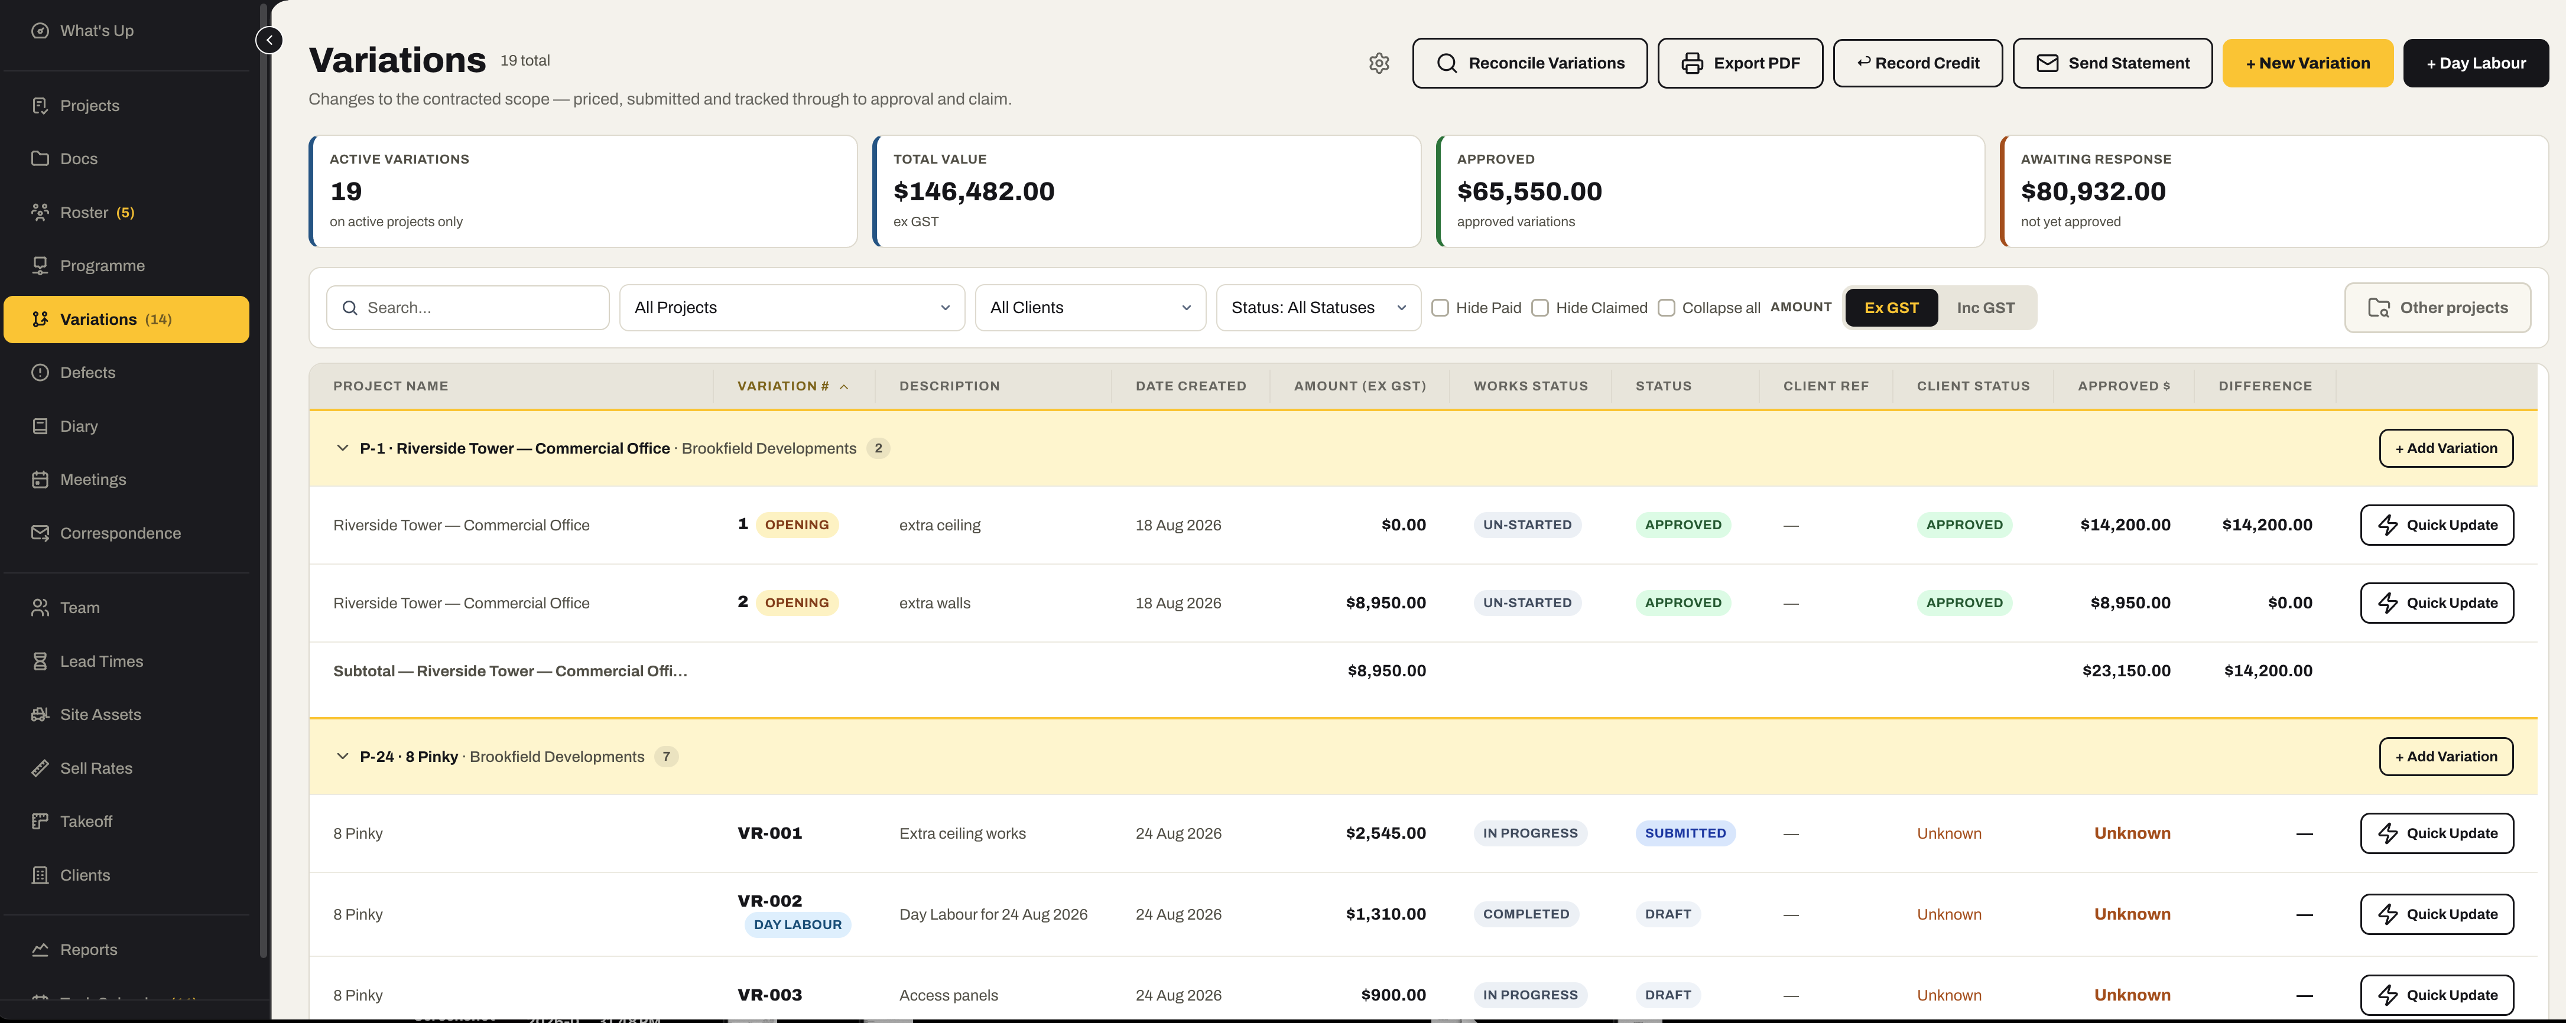Open the All Clients dropdown
The height and width of the screenshot is (1023, 2566).
[x=1090, y=308]
